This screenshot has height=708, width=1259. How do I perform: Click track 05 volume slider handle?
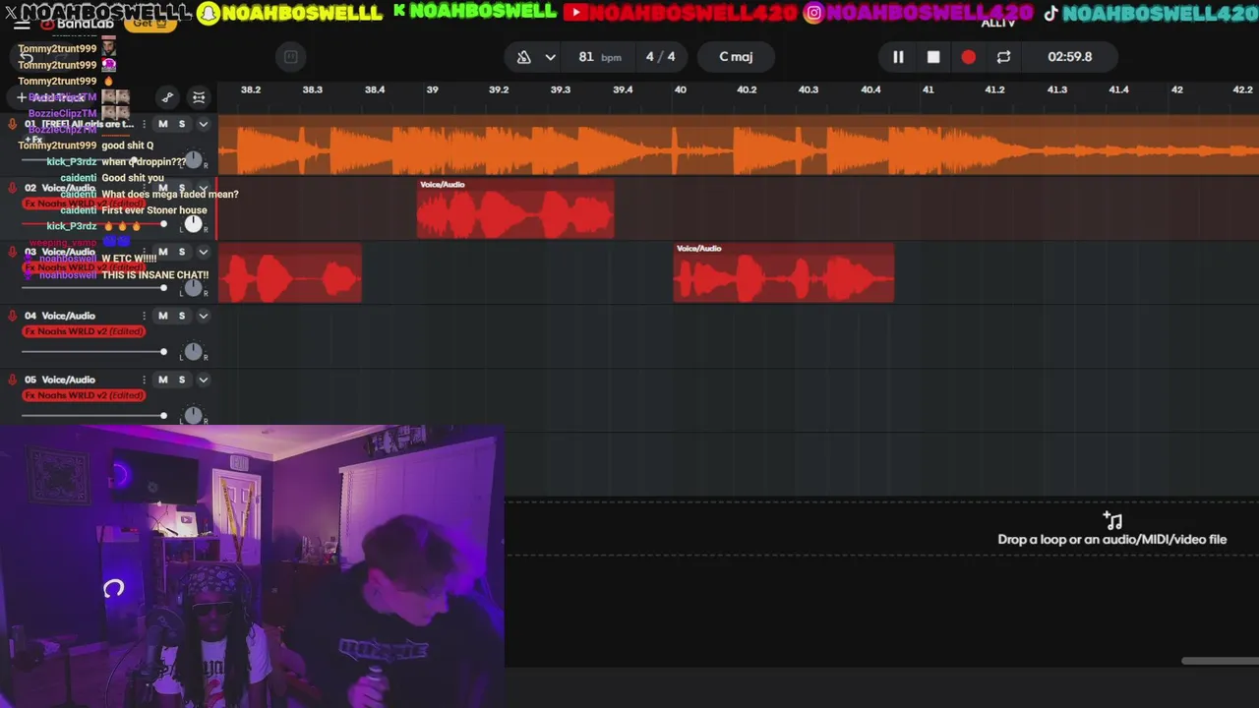[x=163, y=416]
